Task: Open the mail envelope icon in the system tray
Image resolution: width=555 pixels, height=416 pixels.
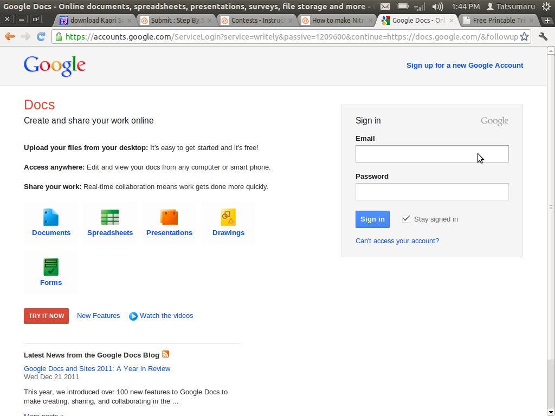Action: (x=385, y=7)
